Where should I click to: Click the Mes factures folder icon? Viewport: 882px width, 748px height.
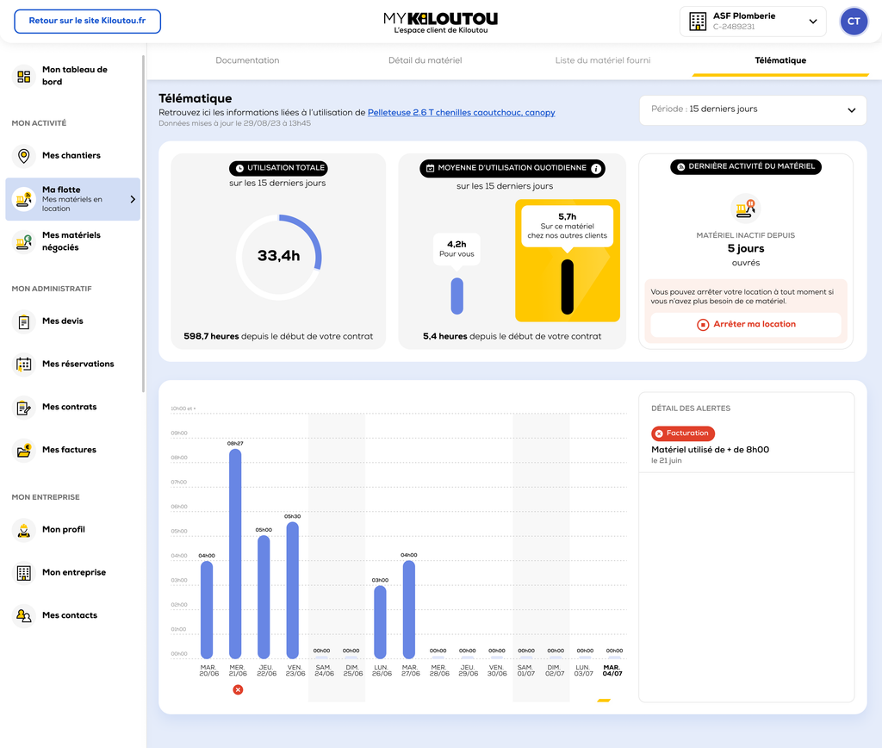click(x=23, y=450)
